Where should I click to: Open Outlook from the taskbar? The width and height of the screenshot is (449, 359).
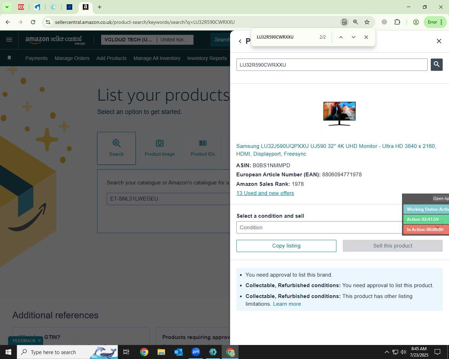click(179, 352)
